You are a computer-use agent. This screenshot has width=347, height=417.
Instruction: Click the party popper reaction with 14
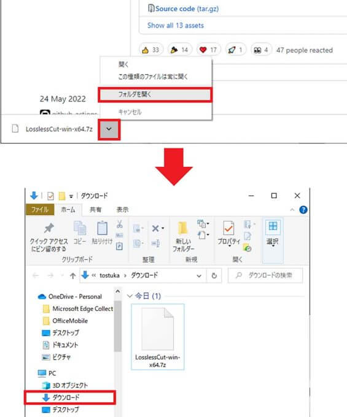(x=179, y=50)
